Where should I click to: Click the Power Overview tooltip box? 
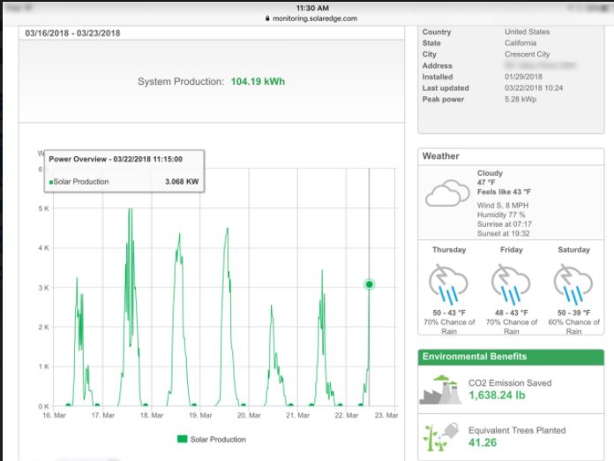tap(124, 170)
